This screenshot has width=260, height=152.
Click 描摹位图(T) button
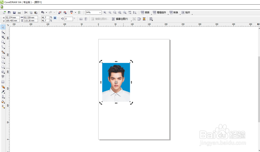[120, 19]
